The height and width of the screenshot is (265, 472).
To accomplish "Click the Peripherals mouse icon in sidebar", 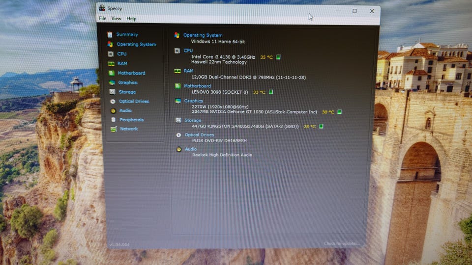I will click(113, 120).
